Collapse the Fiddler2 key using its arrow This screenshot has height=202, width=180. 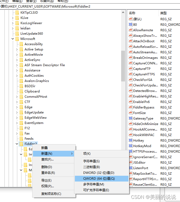[17, 144]
